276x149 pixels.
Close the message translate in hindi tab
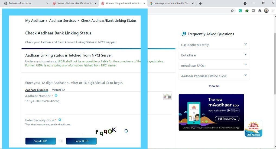point(193,3)
